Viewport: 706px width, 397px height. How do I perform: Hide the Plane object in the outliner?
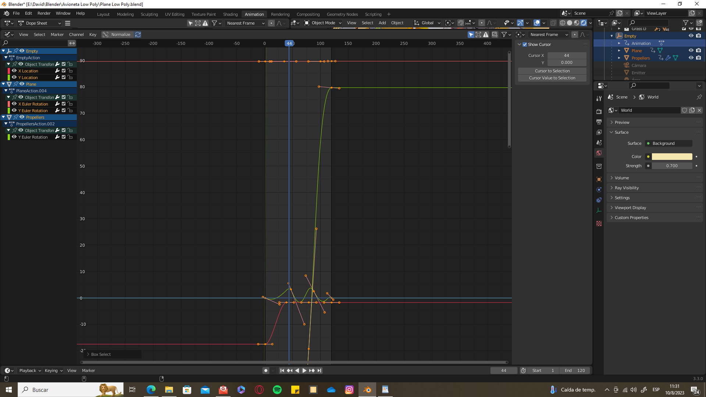click(691, 51)
